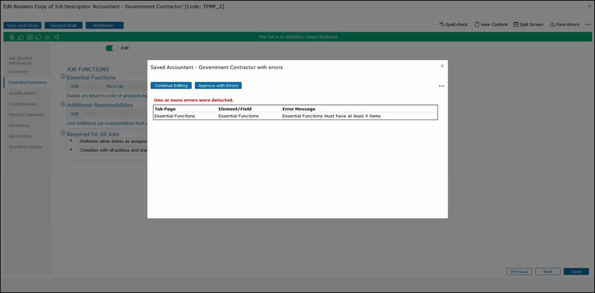This screenshot has width=595, height=293.
Task: Show Form Errors from top toolbar
Action: coord(564,24)
